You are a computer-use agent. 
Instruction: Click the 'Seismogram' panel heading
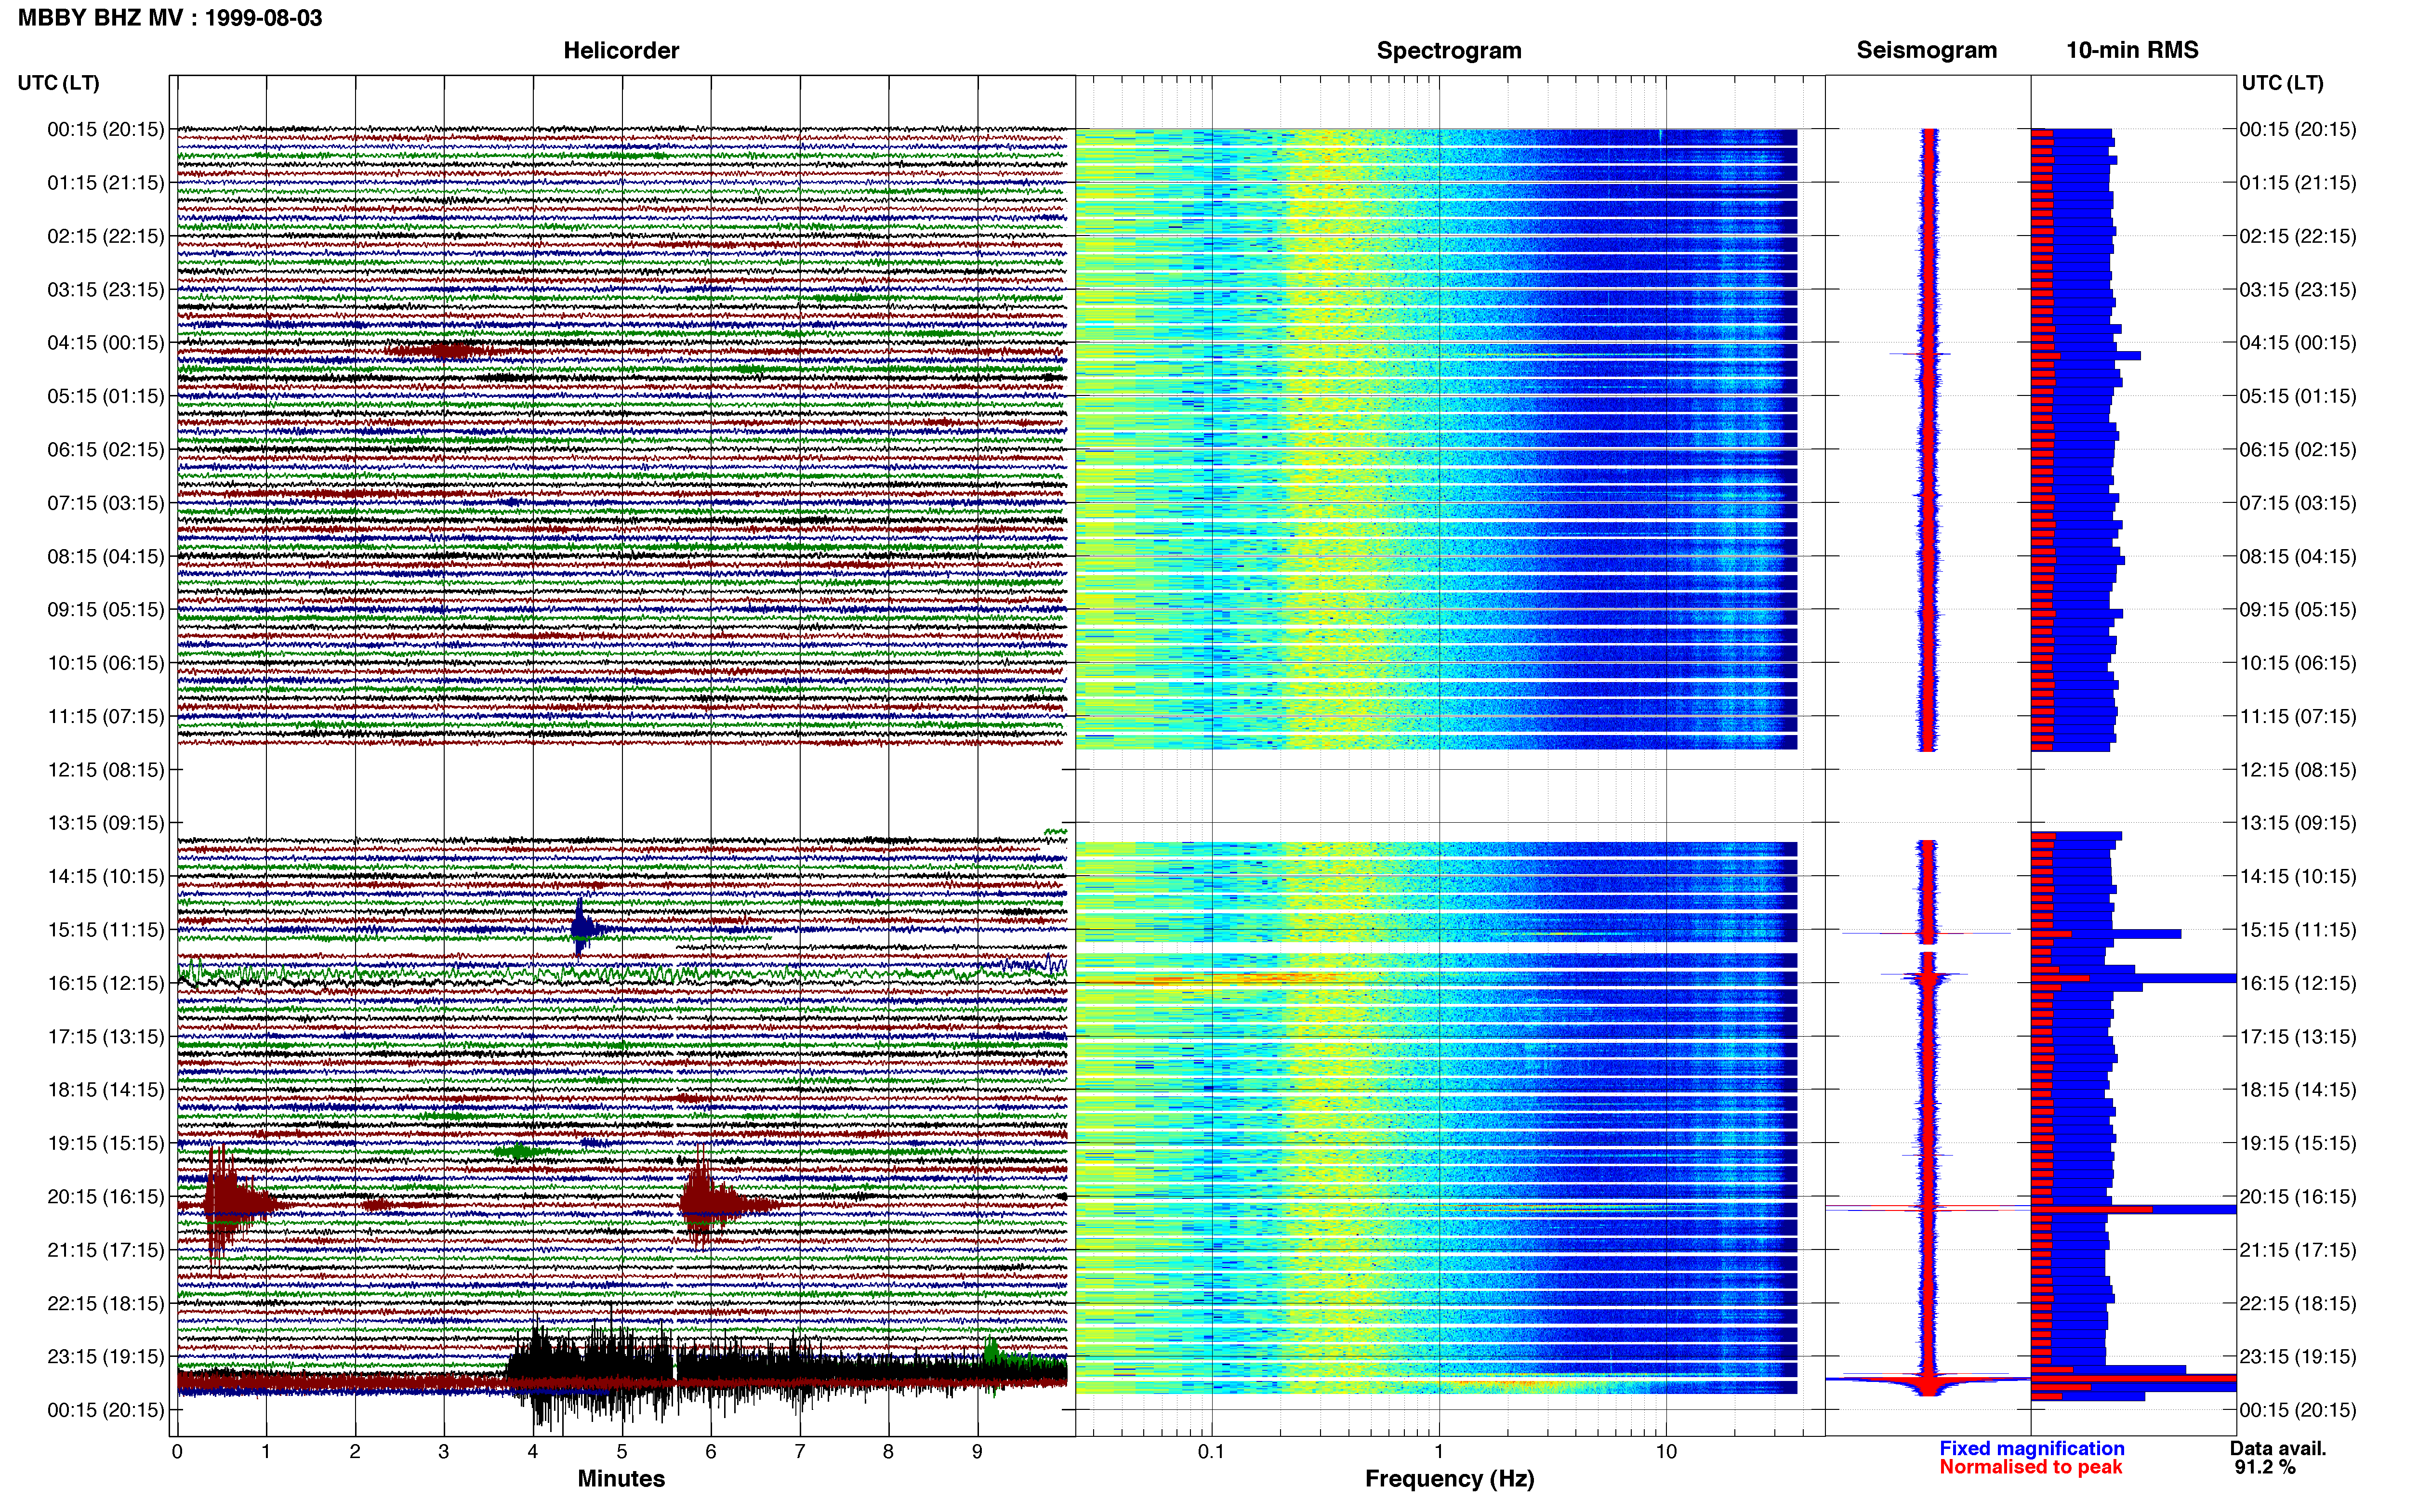coord(1926,50)
